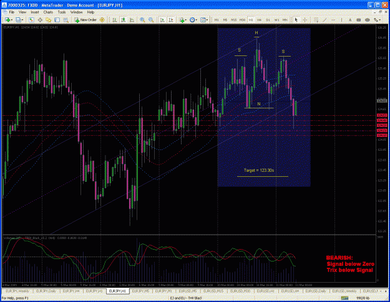Switch chart to bar chart style
This screenshot has width=390, height=302.
click(115, 20)
